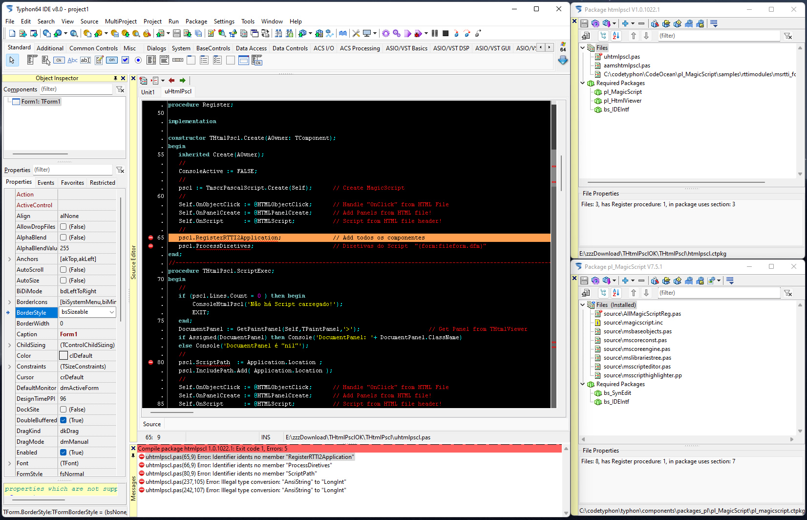Click Save icon in pl_MagicScript package window
The height and width of the screenshot is (520, 807).
point(584,280)
